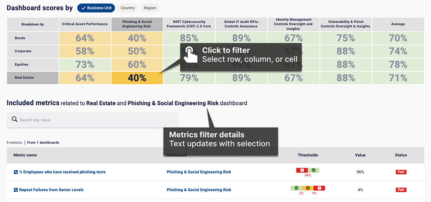Click the search magnifier icon
Image resolution: width=431 pixels, height=202 pixels.
click(14, 119)
